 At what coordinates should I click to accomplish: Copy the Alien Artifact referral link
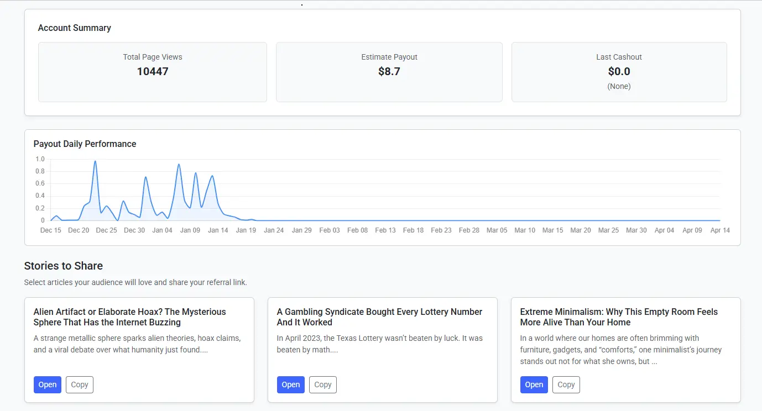point(80,384)
